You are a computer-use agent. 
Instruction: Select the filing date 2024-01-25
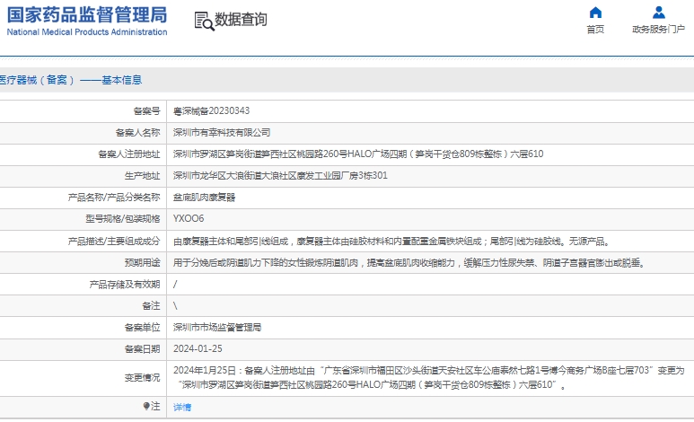point(198,348)
